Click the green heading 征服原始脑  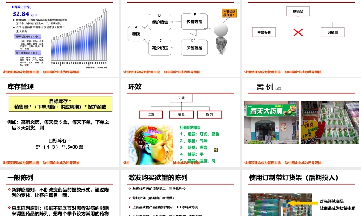point(190,127)
